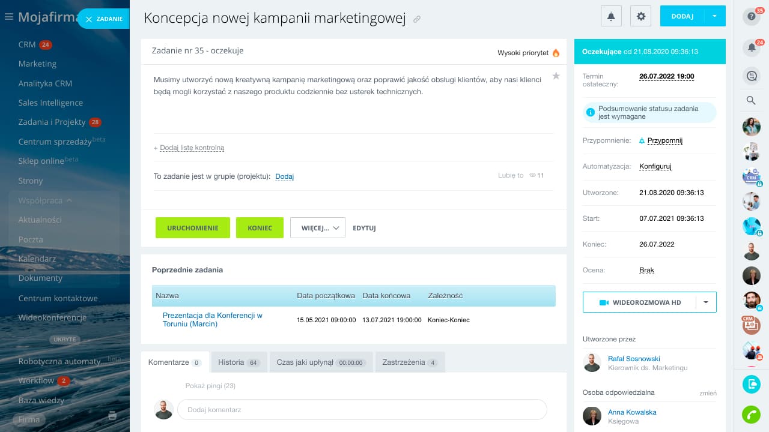Toggle the favorite star on task

(556, 76)
